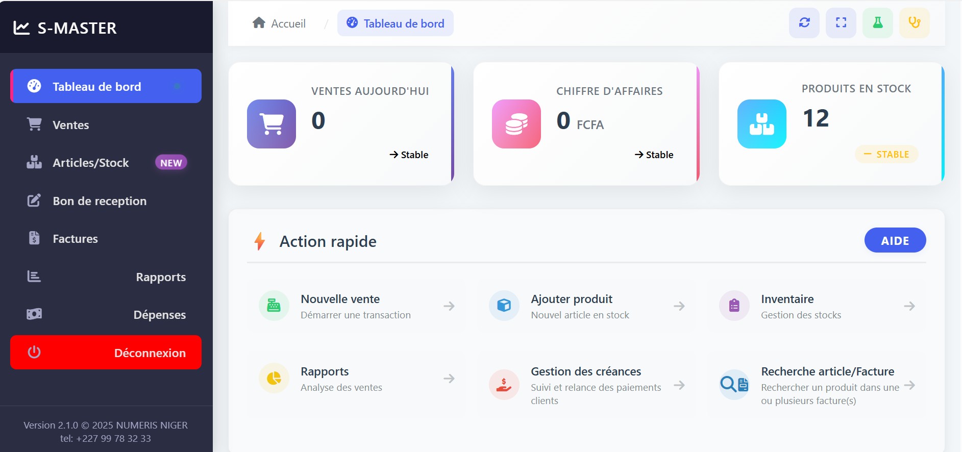Open the Inventaire quick action
Viewport: 962px width, 452px height.
tap(817, 306)
